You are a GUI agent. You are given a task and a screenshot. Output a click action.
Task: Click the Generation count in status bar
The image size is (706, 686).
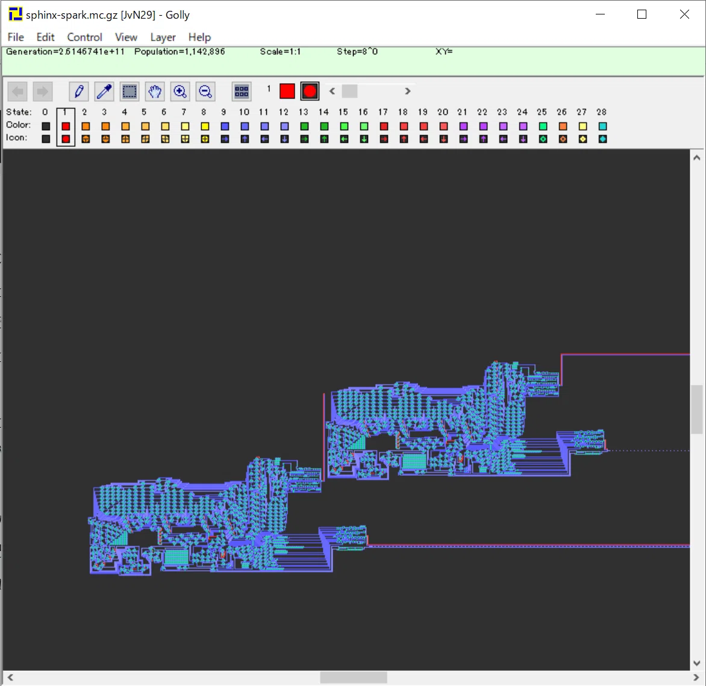(65, 52)
